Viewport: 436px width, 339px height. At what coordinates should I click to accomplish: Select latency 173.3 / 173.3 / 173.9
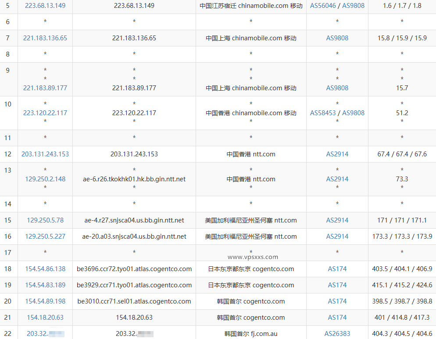tap(402, 236)
